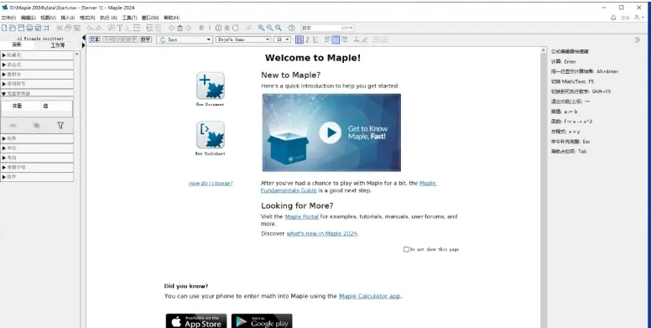This screenshot has height=328, width=651.
Task: Open the 'Text' paragraph style dropdown
Action: point(185,39)
